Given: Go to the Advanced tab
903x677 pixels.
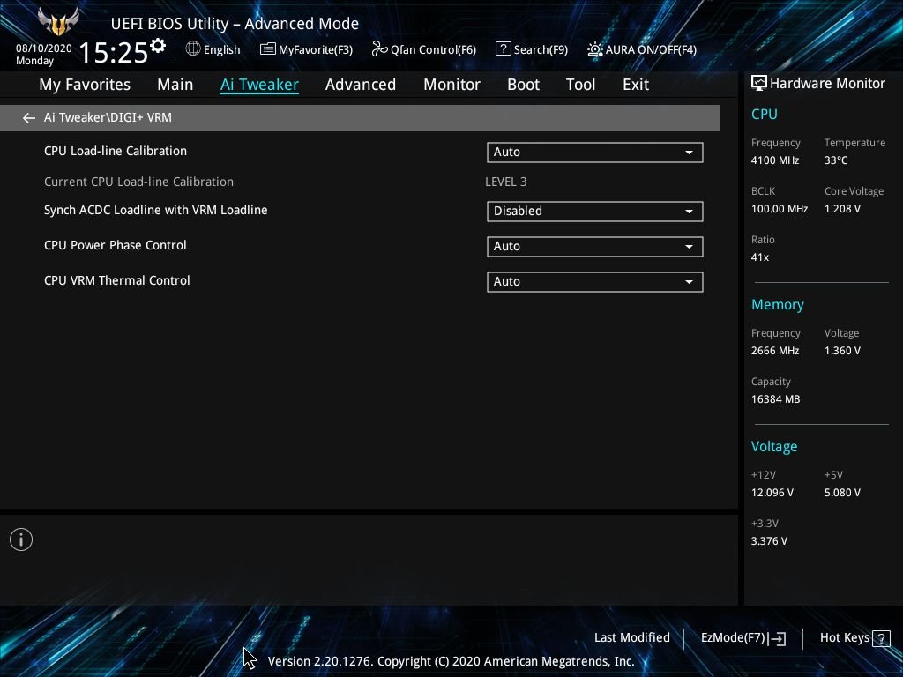Looking at the screenshot, I should [x=361, y=85].
